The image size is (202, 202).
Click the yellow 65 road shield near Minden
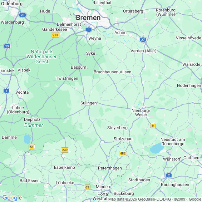(87, 187)
